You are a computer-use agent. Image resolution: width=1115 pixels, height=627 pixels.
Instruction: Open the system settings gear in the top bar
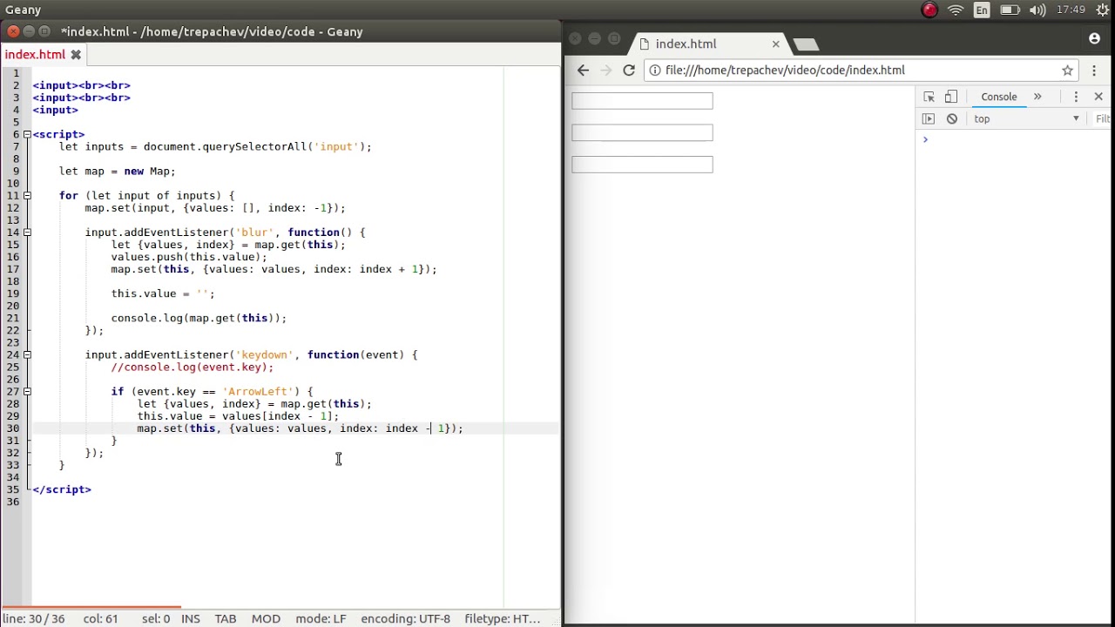tap(1102, 10)
